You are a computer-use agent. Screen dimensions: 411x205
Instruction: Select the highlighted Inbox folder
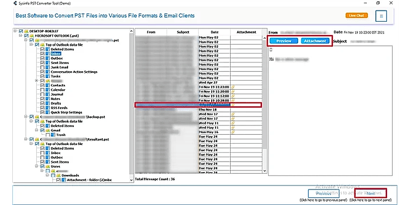[56, 53]
